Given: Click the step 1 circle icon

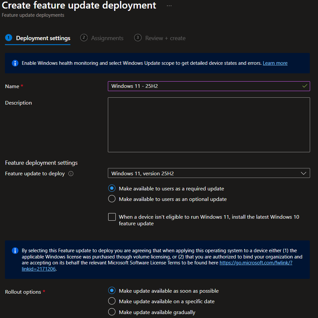Looking at the screenshot, I should pyautogui.click(x=9, y=37).
